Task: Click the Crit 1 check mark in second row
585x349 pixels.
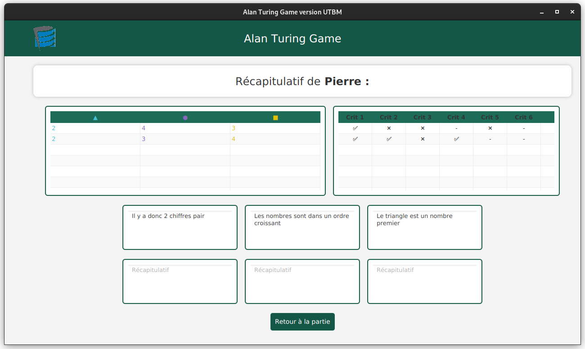Action: pyautogui.click(x=355, y=139)
